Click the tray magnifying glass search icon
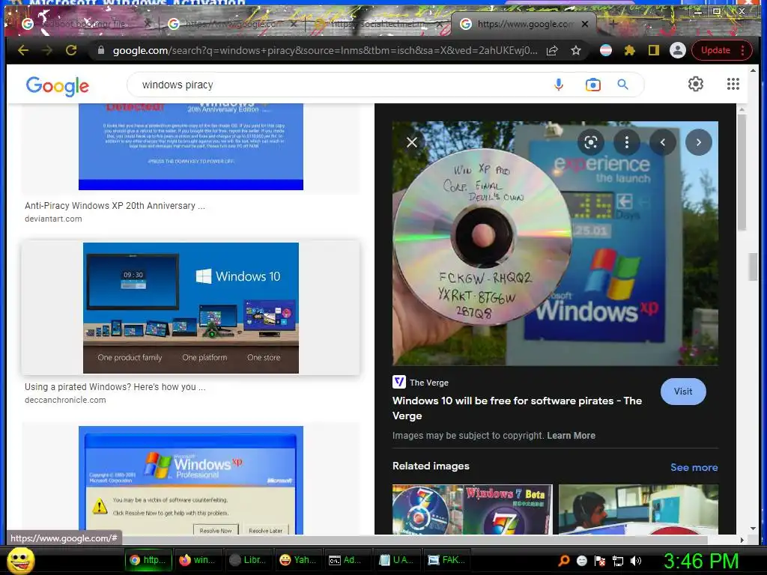 [563, 561]
